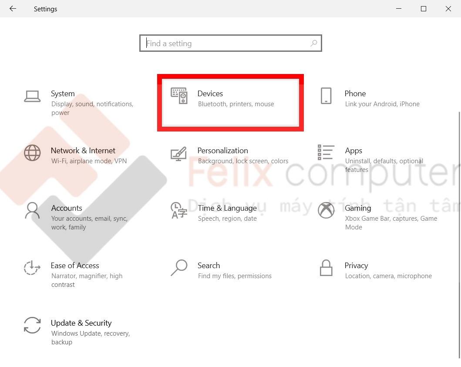The height and width of the screenshot is (367, 461).
Task: Open the Gaming Xbox icon
Action: tap(326, 210)
